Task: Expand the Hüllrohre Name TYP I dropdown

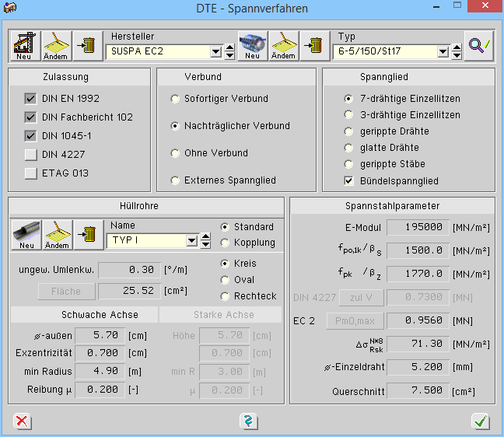Action: [x=193, y=241]
